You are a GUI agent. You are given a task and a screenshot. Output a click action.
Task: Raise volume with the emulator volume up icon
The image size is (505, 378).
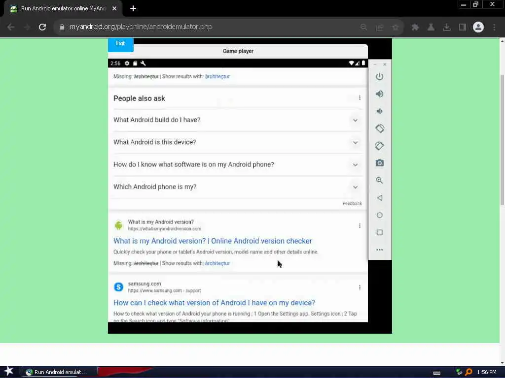coord(379,94)
